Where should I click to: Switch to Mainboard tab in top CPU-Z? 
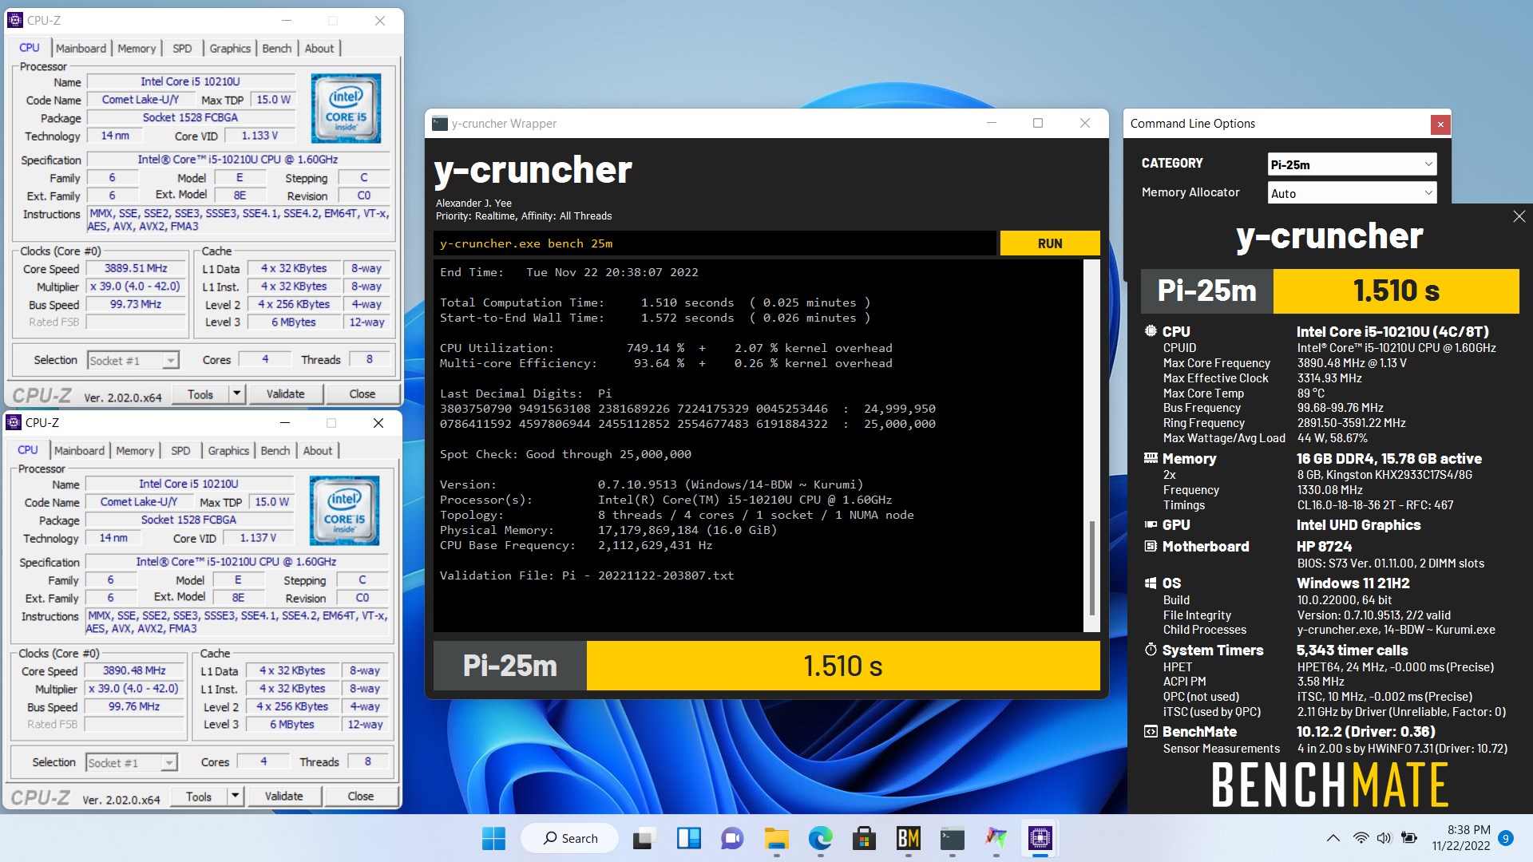pyautogui.click(x=81, y=48)
